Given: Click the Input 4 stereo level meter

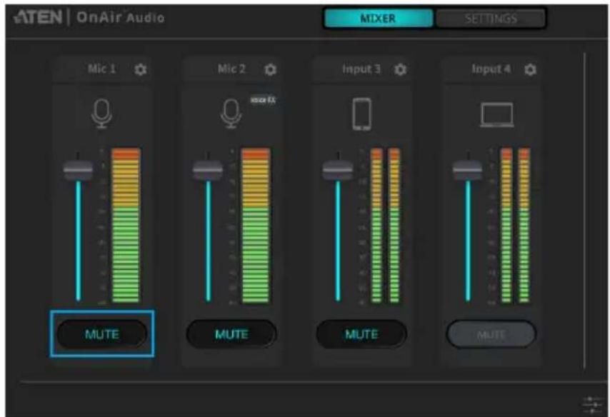Looking at the screenshot, I should coord(515,225).
